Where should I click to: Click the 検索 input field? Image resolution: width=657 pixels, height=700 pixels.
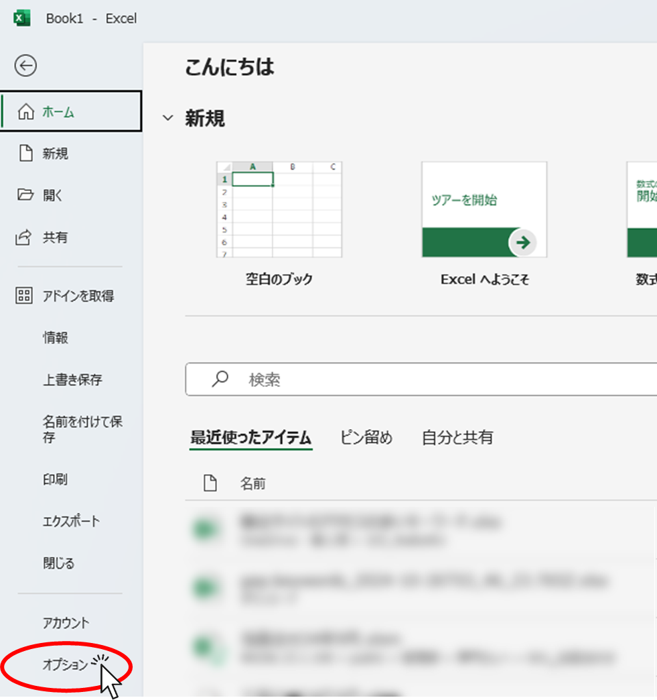pyautogui.click(x=421, y=379)
